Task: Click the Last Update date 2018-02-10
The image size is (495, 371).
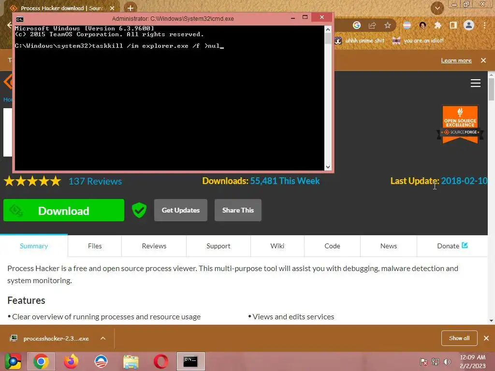Action: click(464, 181)
